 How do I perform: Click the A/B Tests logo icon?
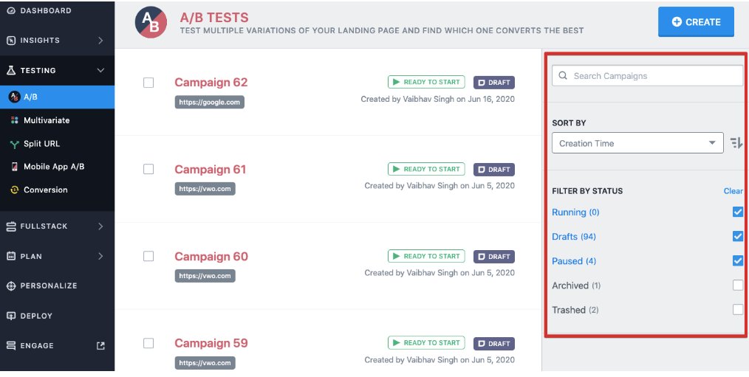coord(151,22)
